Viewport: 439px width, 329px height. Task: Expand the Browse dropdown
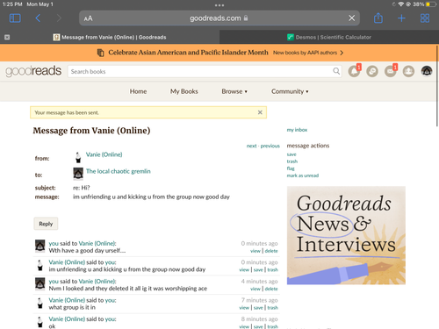234,91
